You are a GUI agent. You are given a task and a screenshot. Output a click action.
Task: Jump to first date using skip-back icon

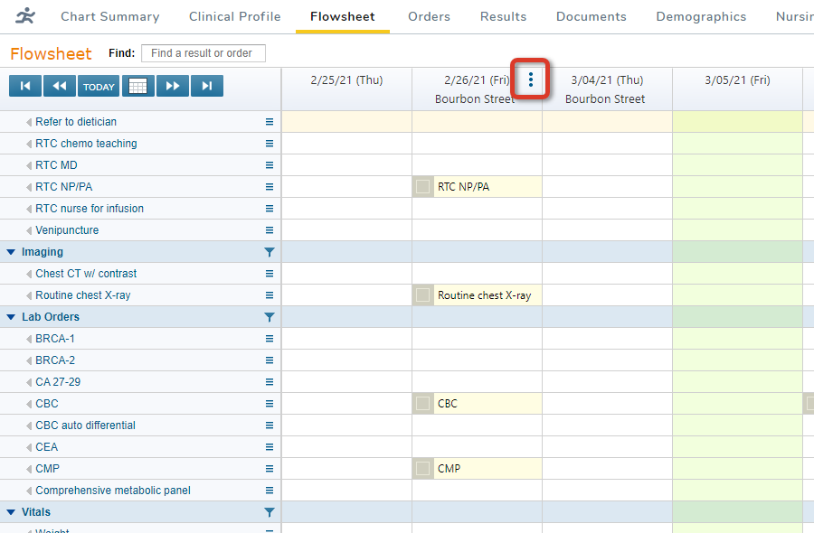(24, 86)
